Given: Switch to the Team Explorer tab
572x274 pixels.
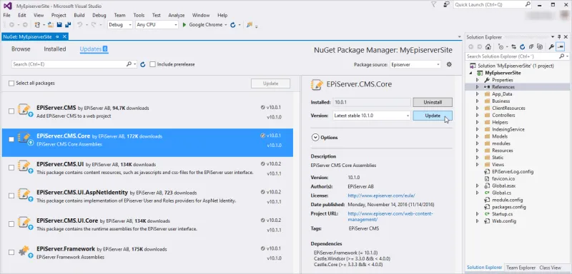Looking at the screenshot, I should point(521,268).
